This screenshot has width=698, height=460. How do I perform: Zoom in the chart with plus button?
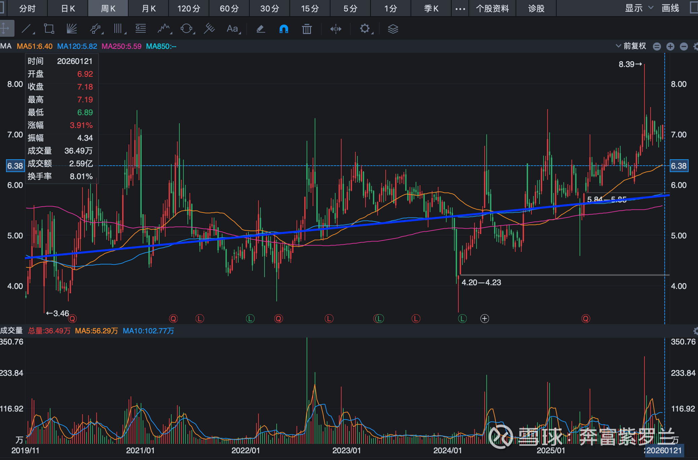[670, 46]
